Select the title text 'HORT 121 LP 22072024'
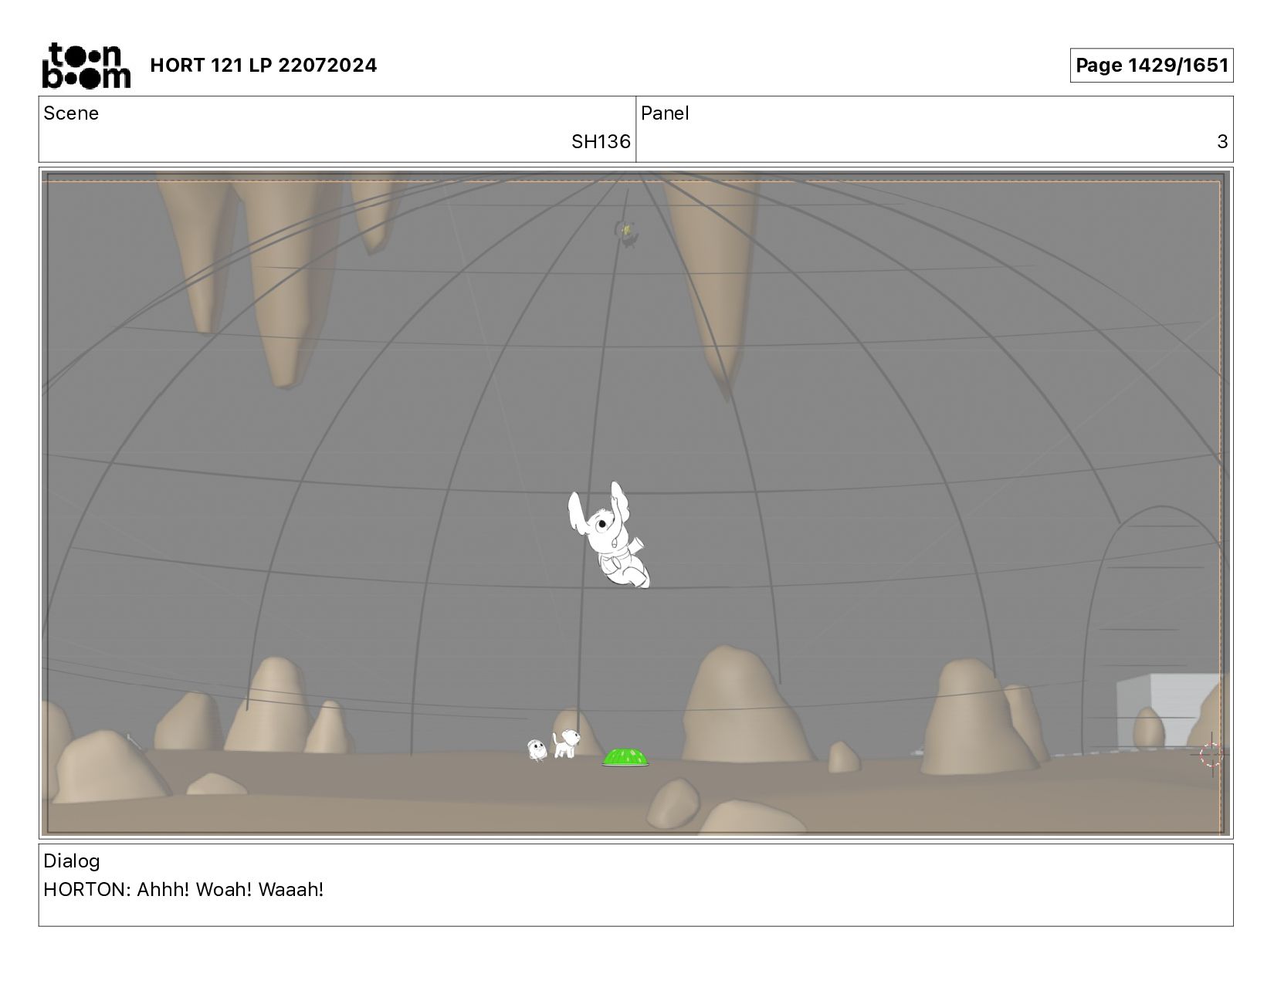The image size is (1274, 984). tap(263, 66)
